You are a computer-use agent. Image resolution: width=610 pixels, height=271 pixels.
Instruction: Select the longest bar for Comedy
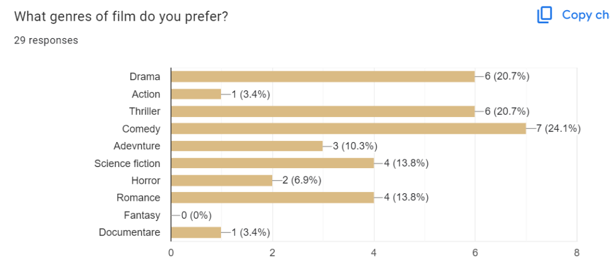click(348, 128)
